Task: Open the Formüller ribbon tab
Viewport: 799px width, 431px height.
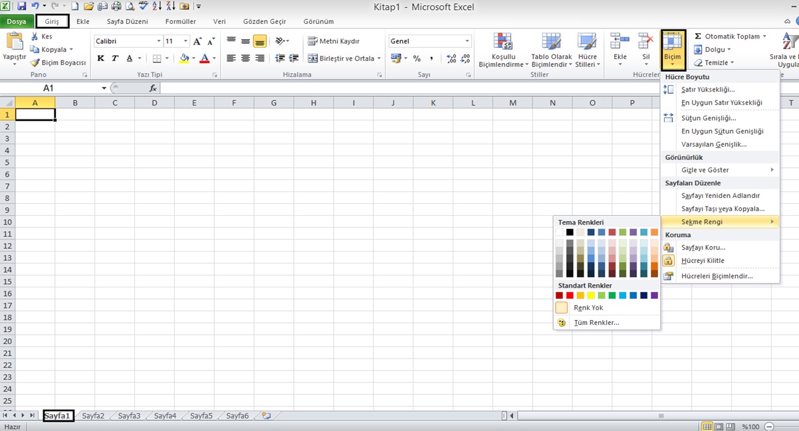Action: [x=180, y=21]
